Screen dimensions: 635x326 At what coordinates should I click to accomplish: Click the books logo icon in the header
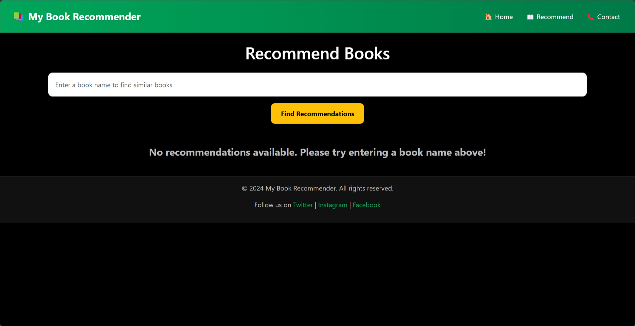click(19, 17)
